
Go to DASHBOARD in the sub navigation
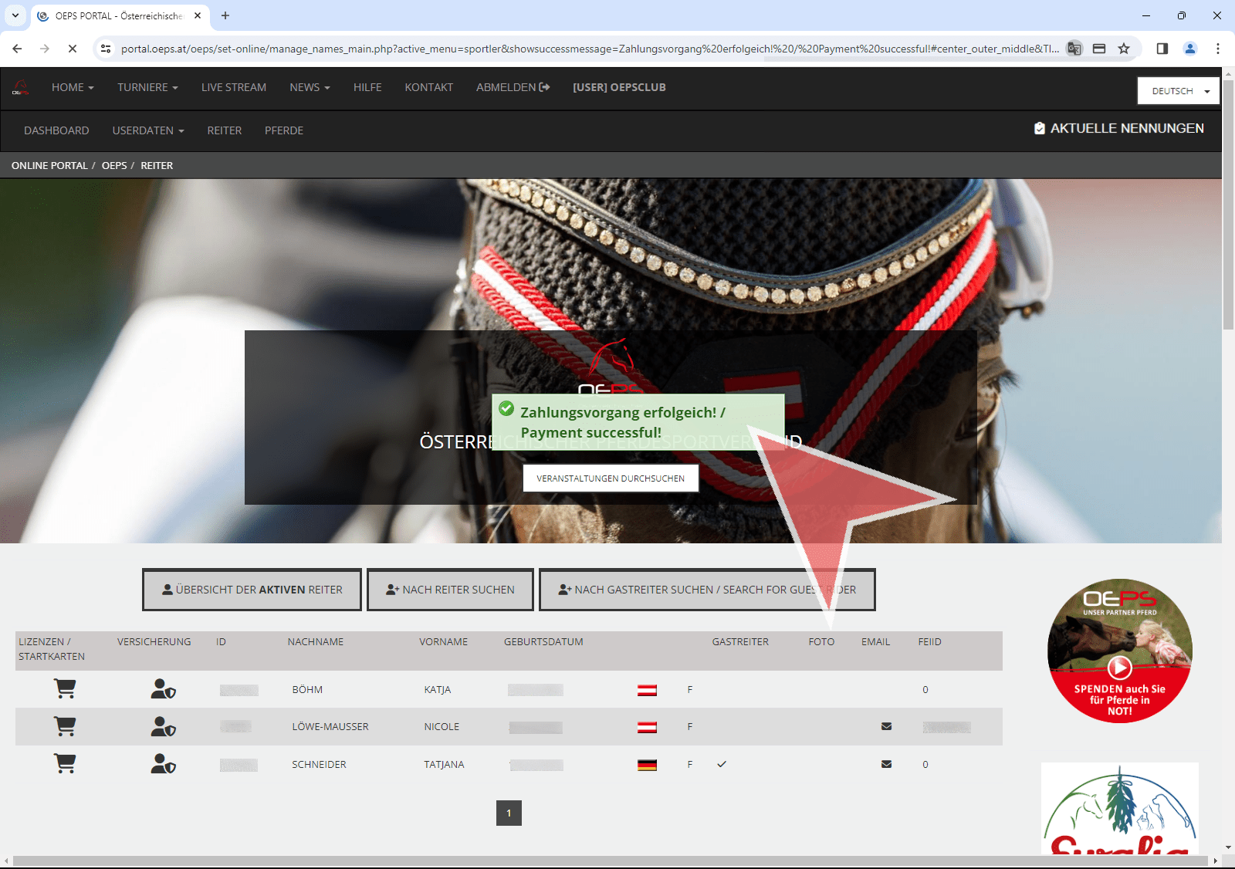pyautogui.click(x=56, y=131)
